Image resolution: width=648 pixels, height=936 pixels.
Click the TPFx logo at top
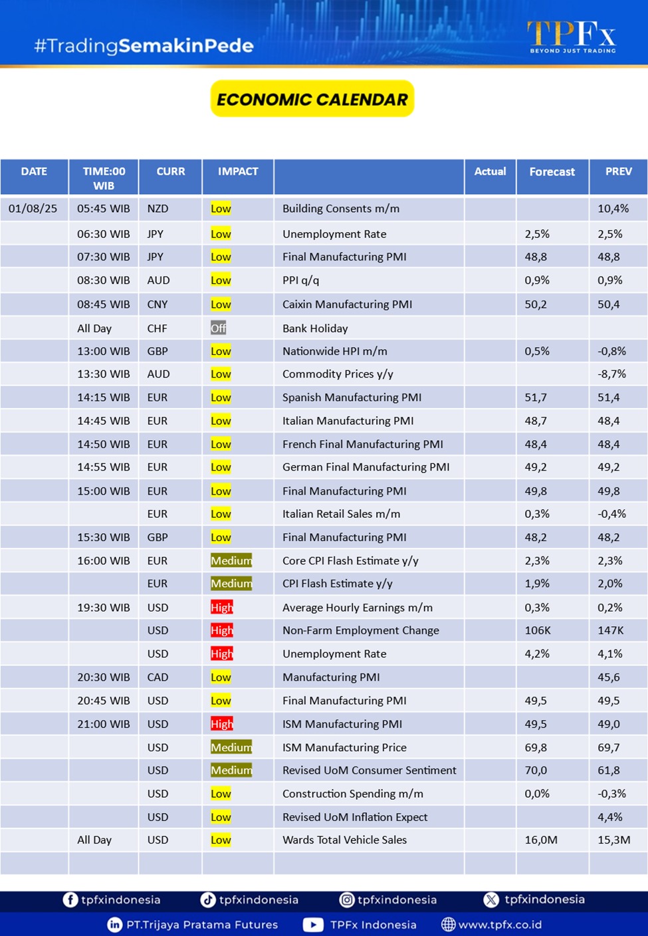tap(572, 36)
